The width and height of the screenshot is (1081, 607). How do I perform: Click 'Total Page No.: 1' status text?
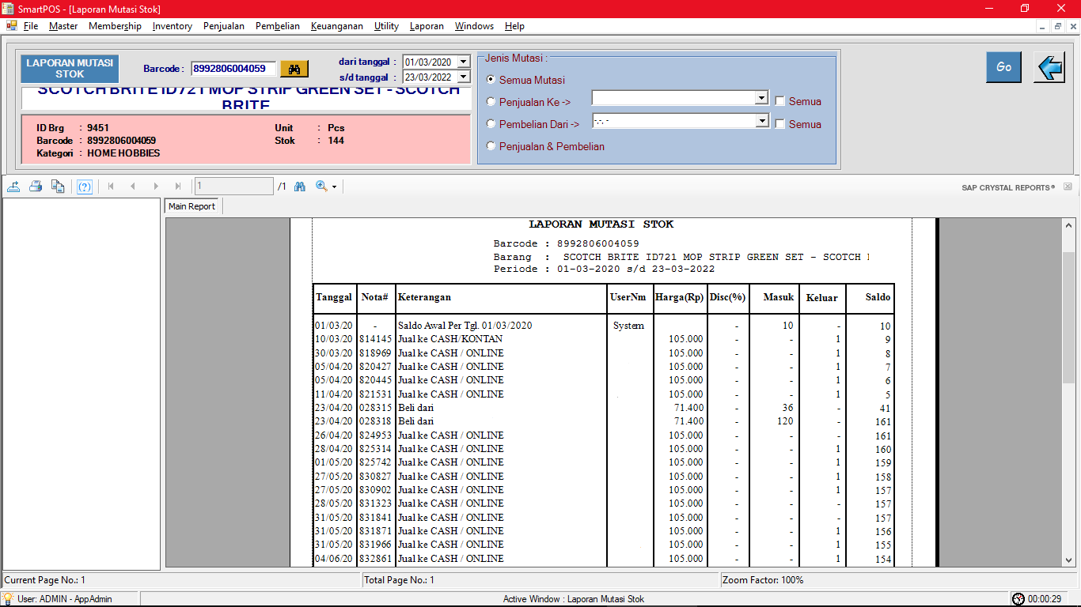pyautogui.click(x=399, y=580)
